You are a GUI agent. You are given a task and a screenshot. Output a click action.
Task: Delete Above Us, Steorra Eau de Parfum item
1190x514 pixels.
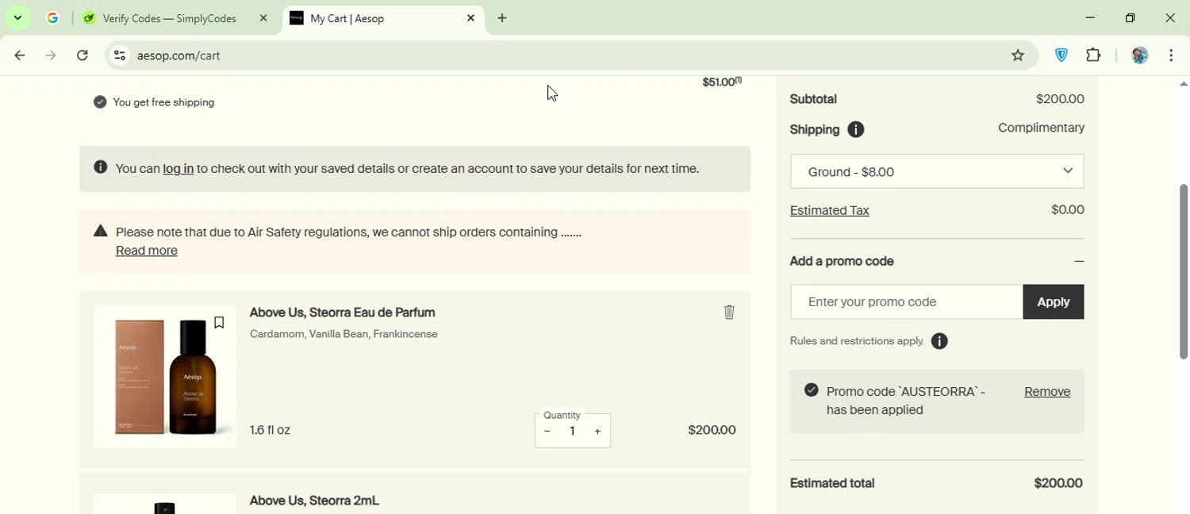pyautogui.click(x=729, y=313)
